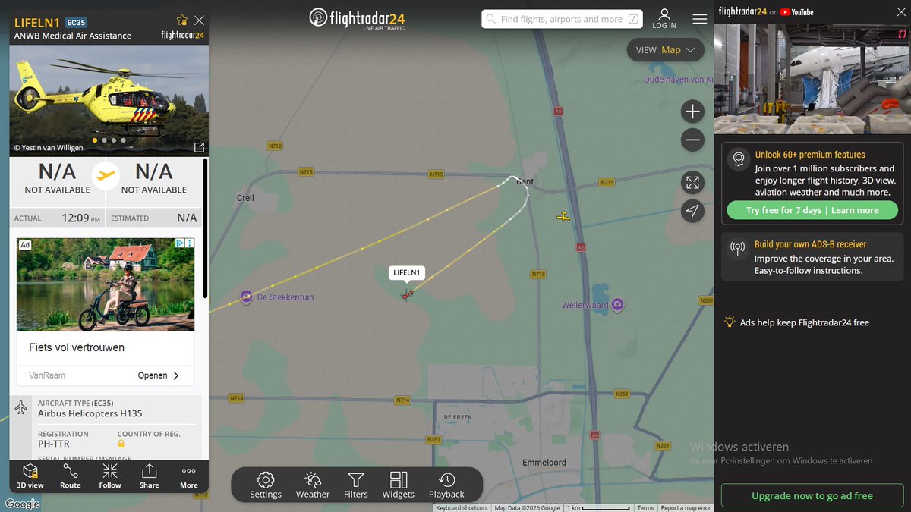Open Keyboard shortcuts link

(x=462, y=508)
